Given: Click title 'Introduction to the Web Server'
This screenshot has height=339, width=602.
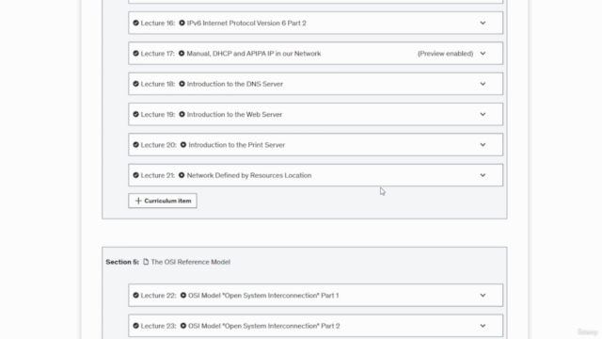Looking at the screenshot, I should 234,114.
